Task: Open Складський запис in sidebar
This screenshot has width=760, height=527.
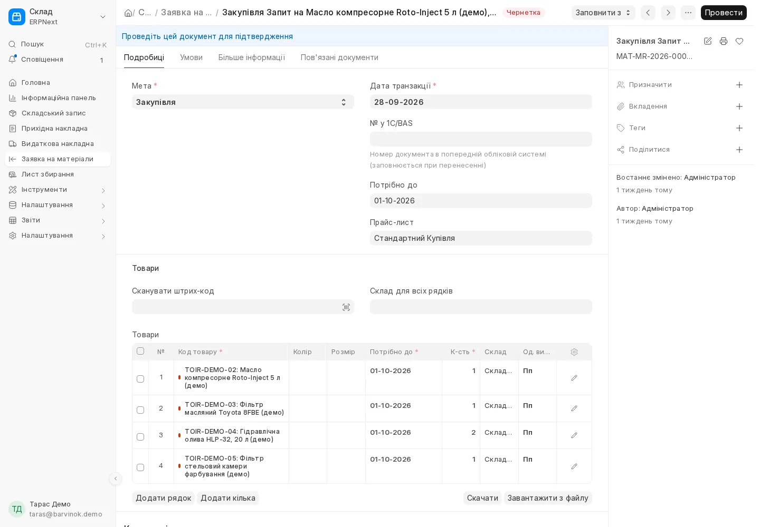Action: coord(58,113)
